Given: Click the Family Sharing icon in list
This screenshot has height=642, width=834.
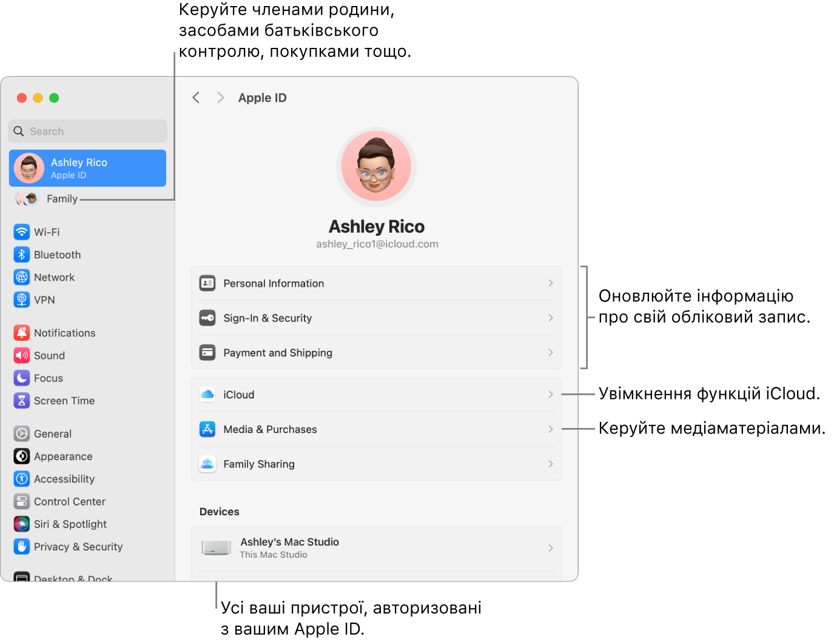Looking at the screenshot, I should (x=207, y=464).
